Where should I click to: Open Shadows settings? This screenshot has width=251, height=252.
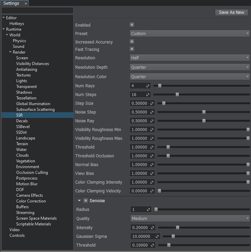(x=24, y=92)
